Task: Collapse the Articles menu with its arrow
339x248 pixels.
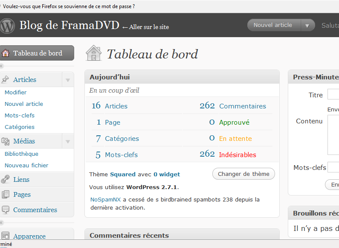Action: tap(68, 80)
